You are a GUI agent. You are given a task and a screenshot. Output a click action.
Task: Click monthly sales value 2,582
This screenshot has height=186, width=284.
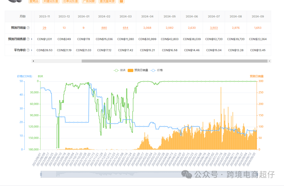[x=170, y=28]
